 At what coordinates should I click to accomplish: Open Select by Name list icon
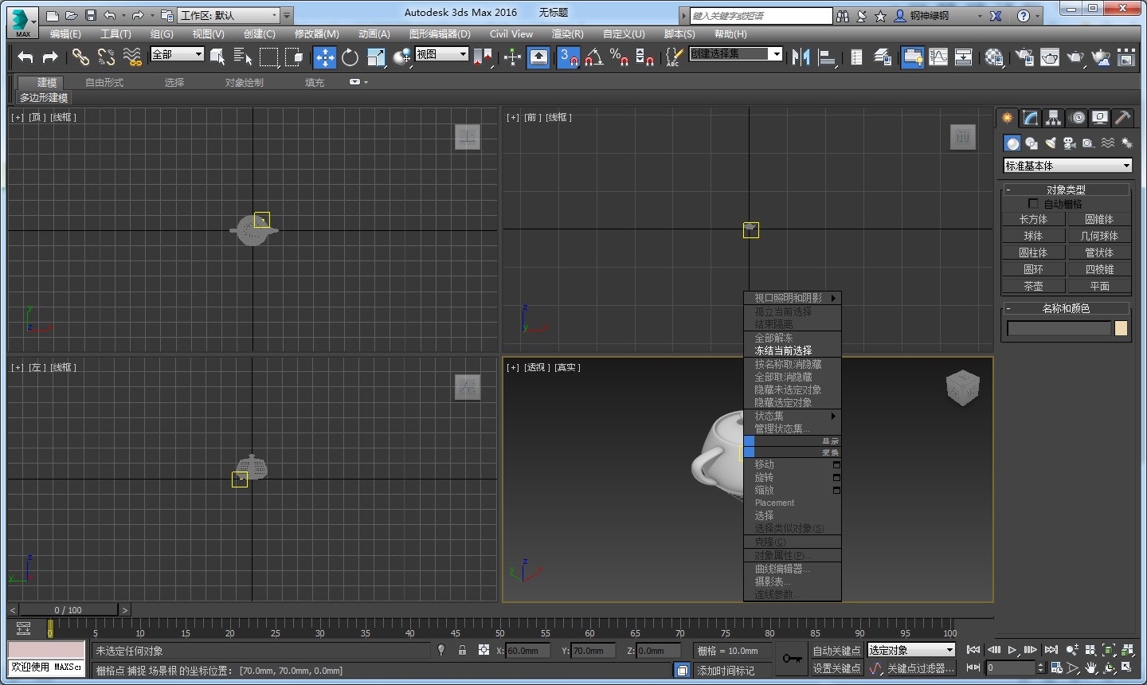pos(243,57)
